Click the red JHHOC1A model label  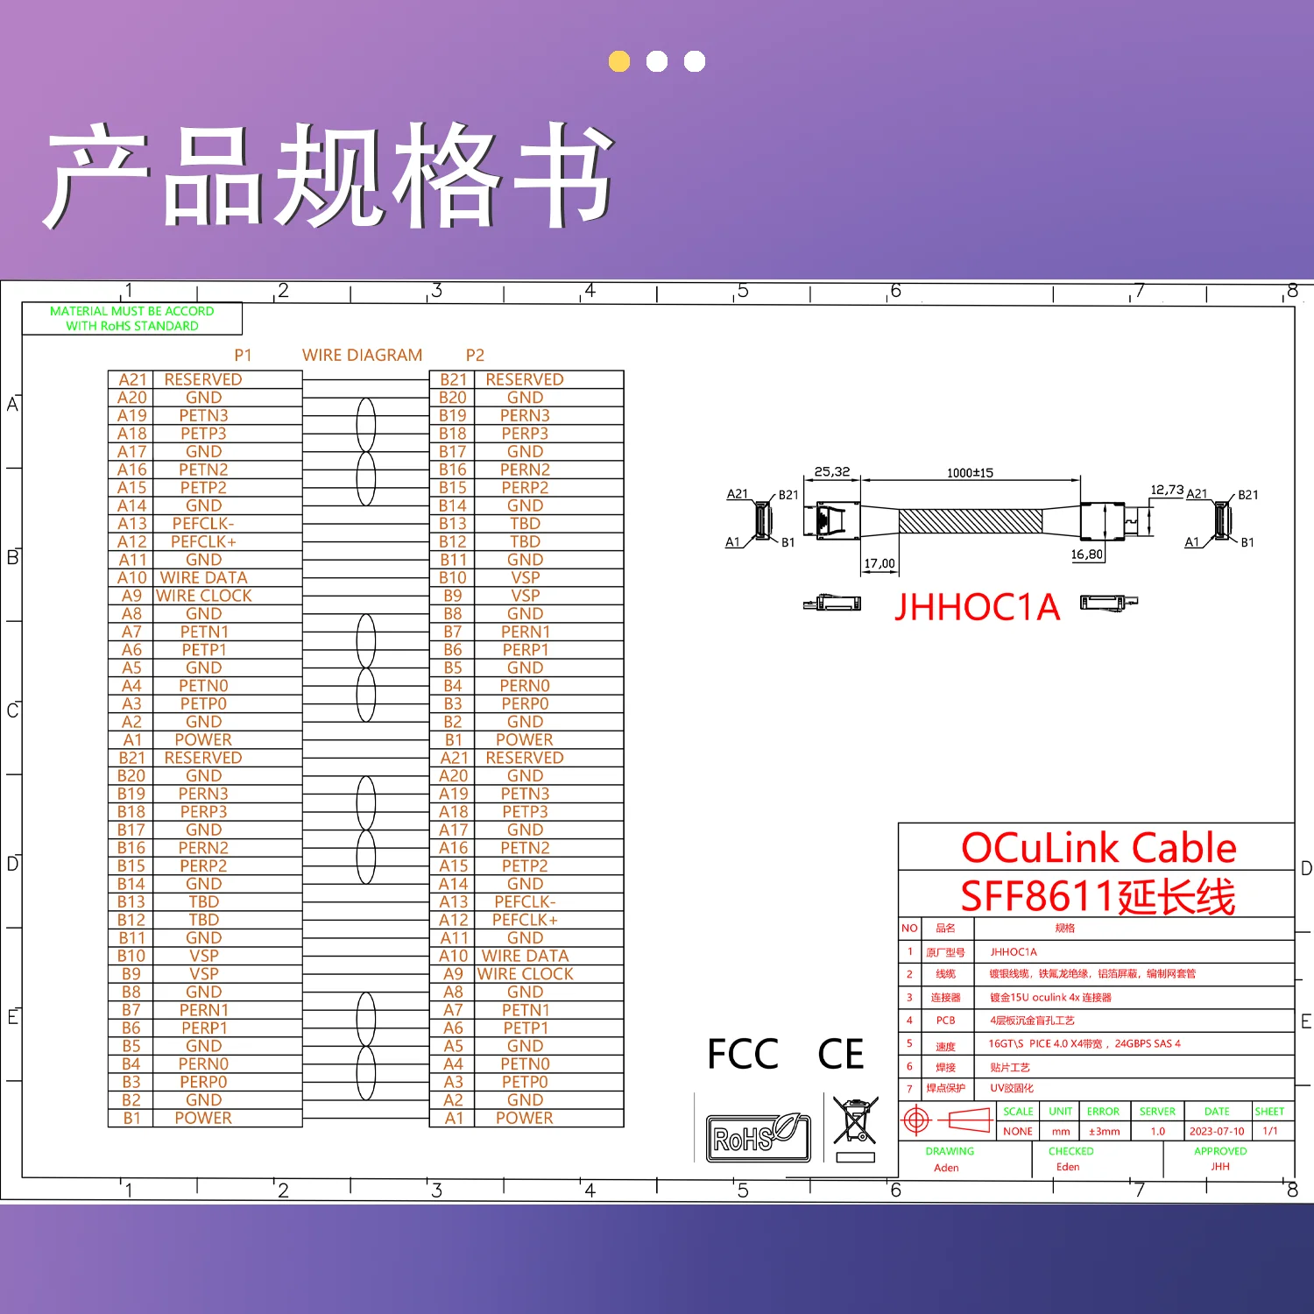(x=977, y=607)
